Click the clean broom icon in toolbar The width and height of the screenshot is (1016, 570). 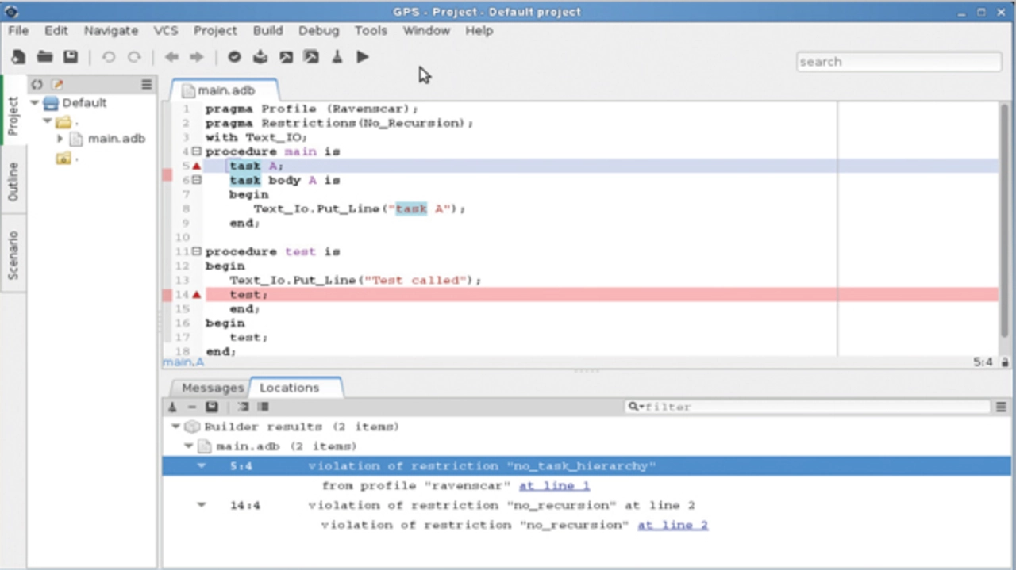tap(337, 57)
